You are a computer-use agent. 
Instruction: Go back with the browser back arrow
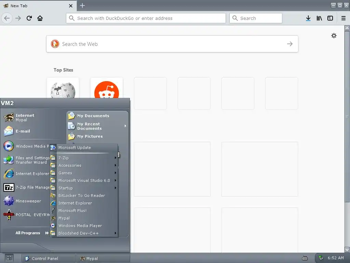click(x=7, y=18)
